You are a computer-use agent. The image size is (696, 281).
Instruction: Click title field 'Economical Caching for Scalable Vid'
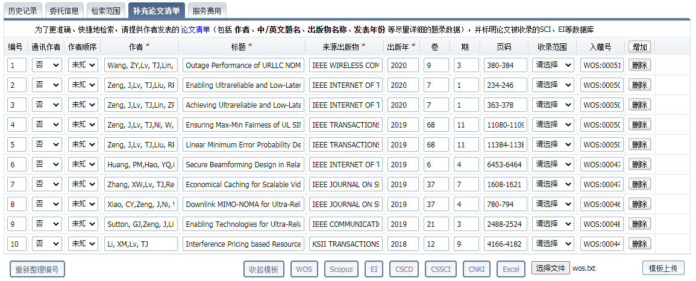point(243,184)
